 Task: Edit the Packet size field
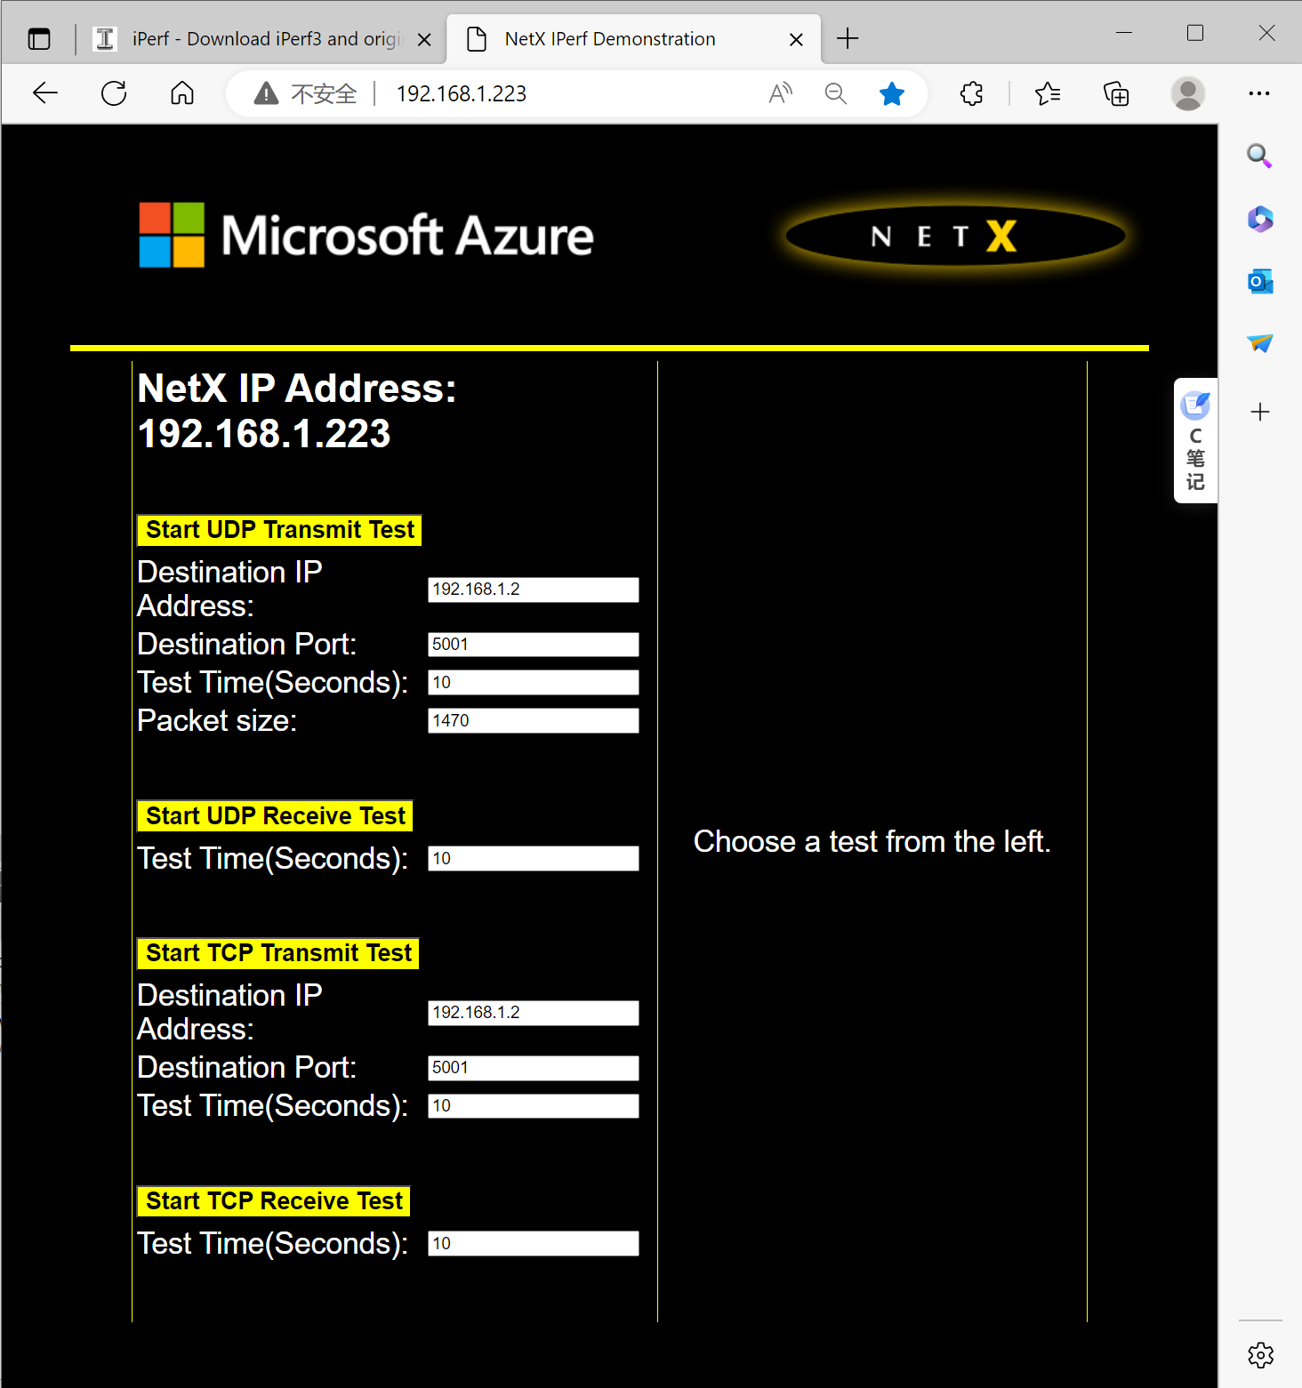tap(534, 721)
